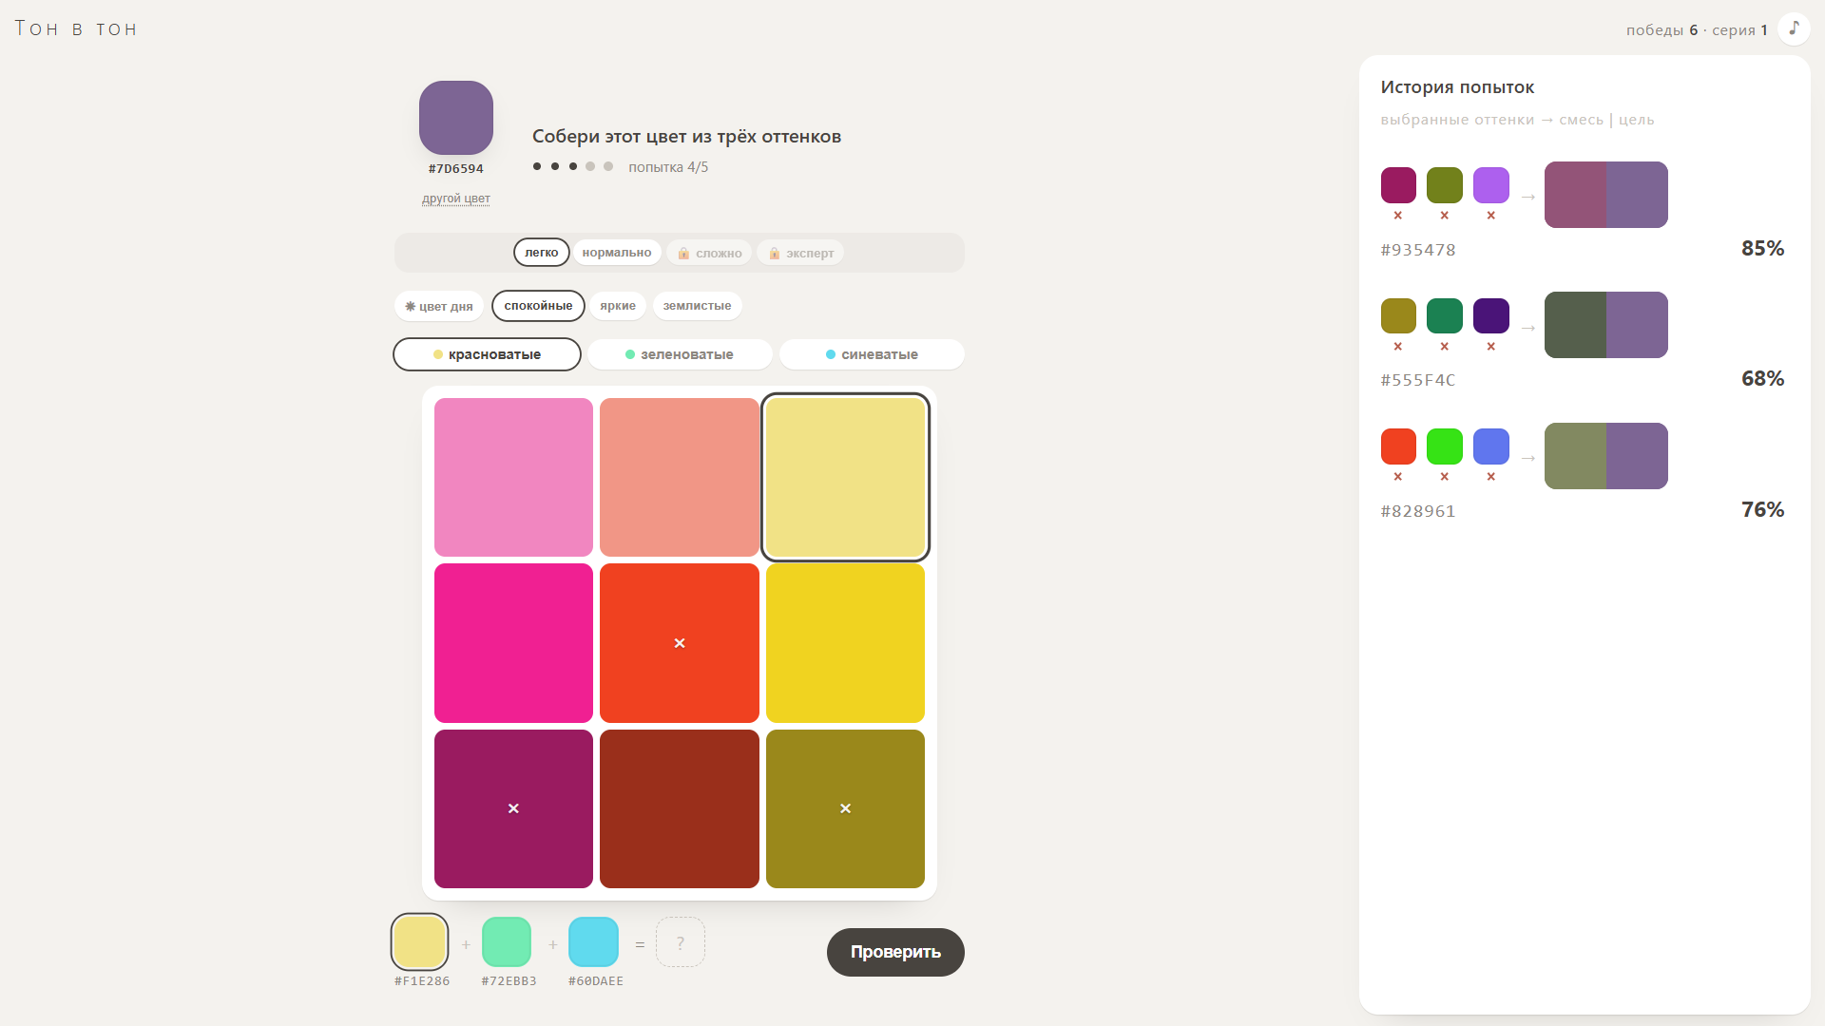The width and height of the screenshot is (1825, 1026).
Task: Pick the crossed-out orange-red grid swatch
Action: (x=680, y=643)
